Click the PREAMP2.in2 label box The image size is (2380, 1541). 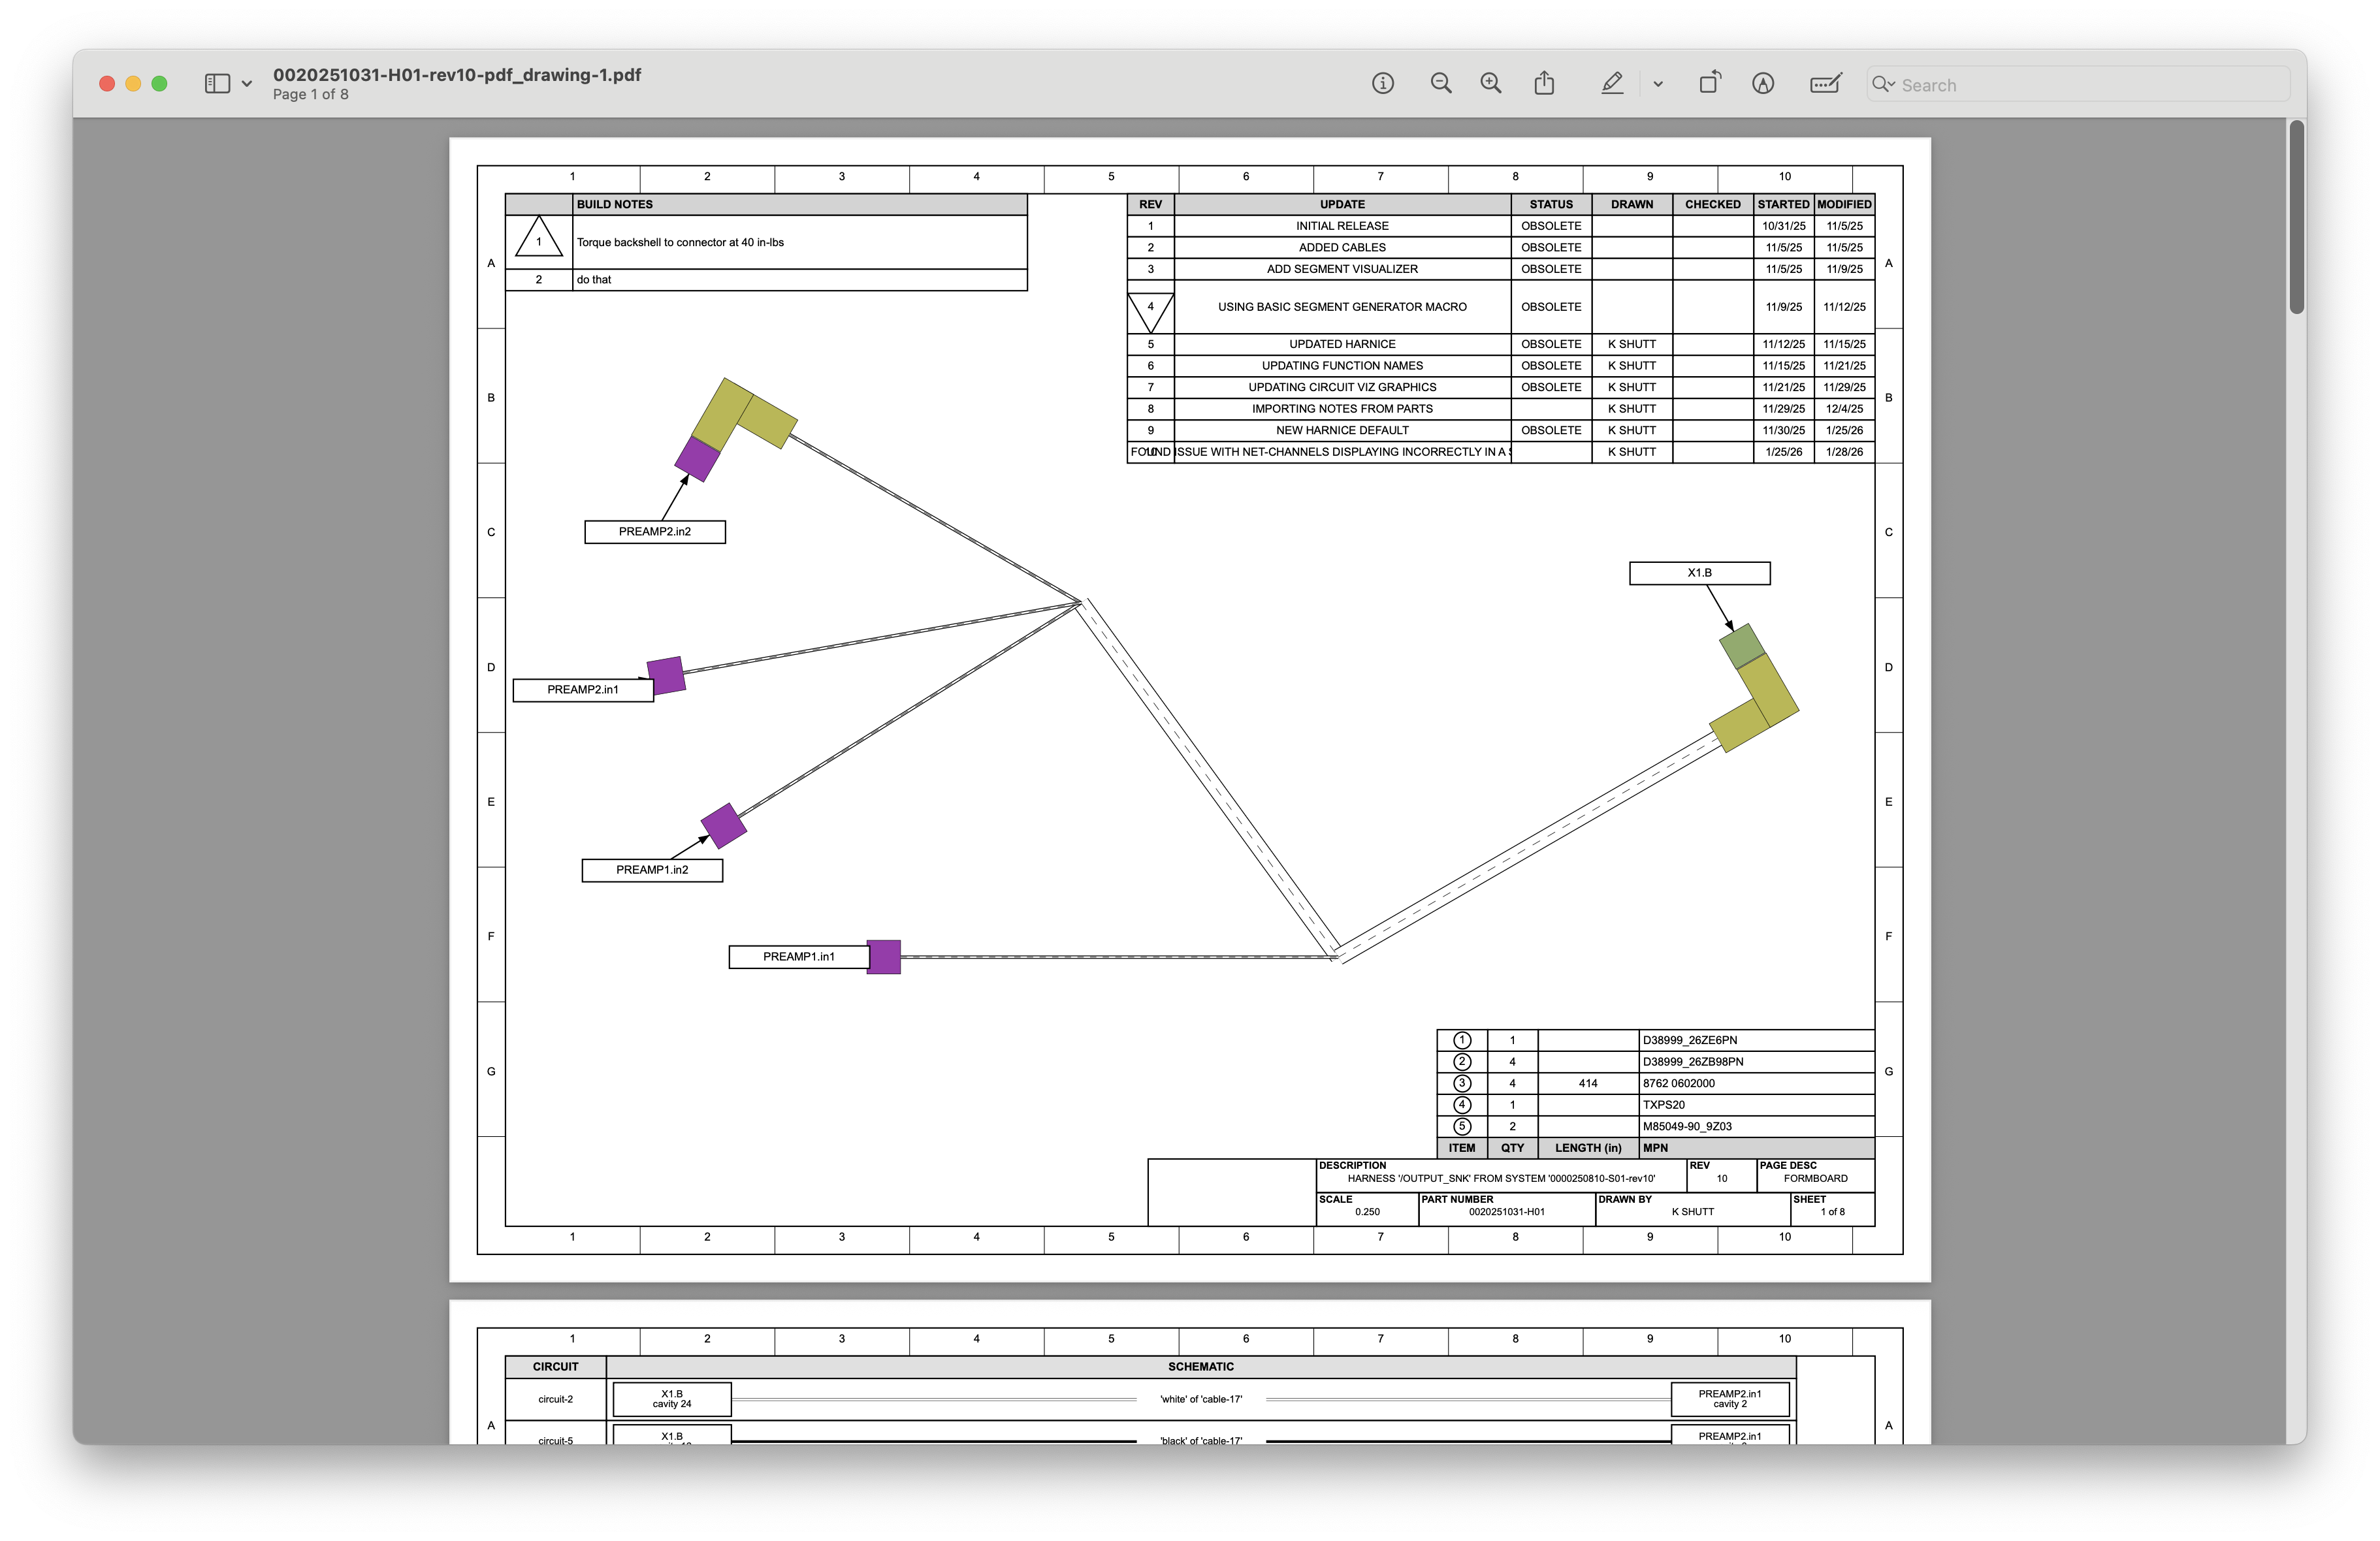click(x=655, y=532)
